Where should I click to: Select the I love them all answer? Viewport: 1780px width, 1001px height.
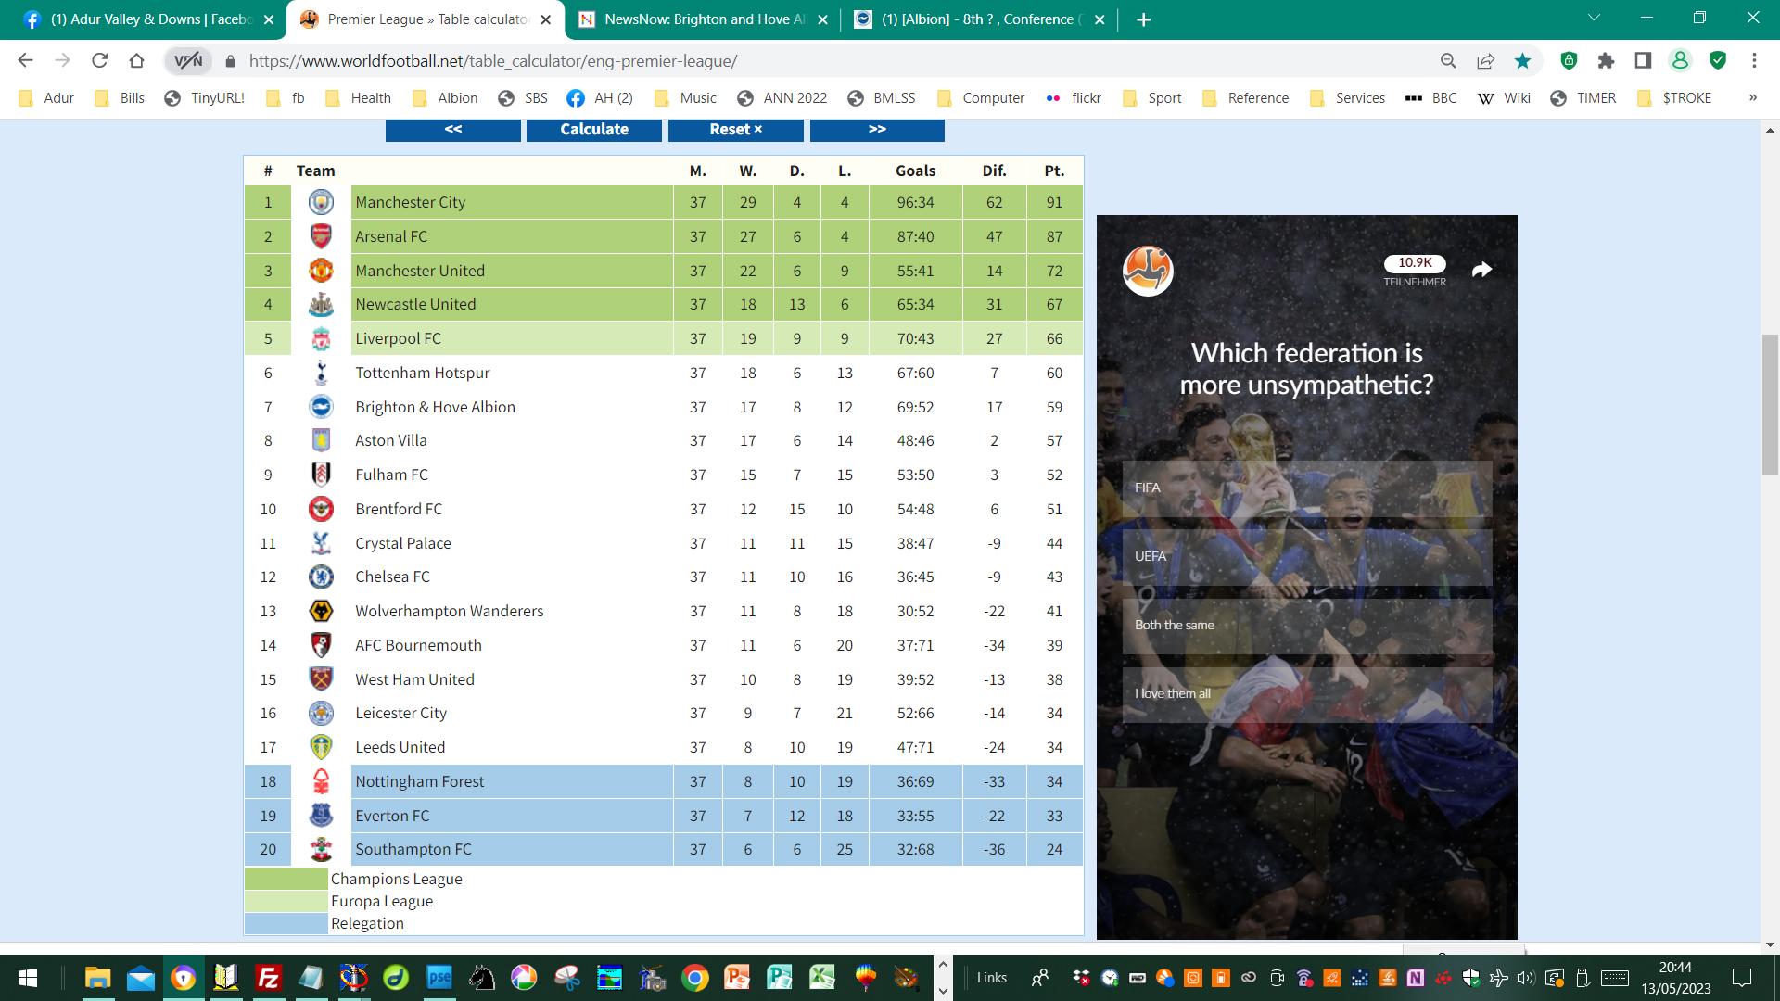coord(1307,694)
